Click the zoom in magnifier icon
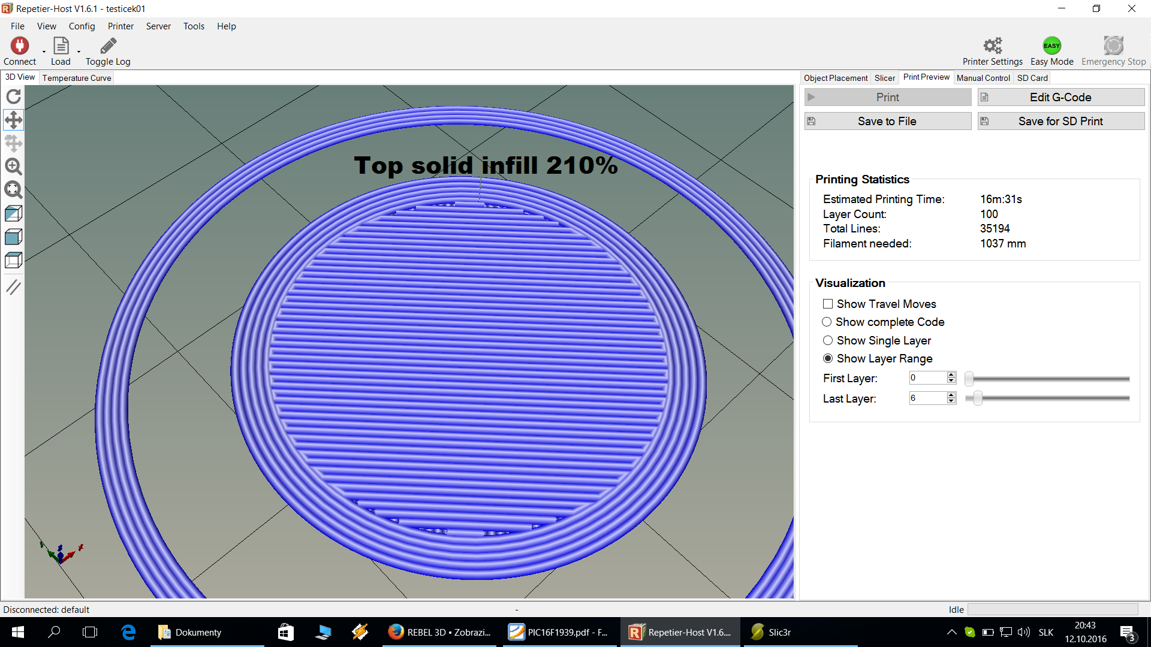 [13, 167]
